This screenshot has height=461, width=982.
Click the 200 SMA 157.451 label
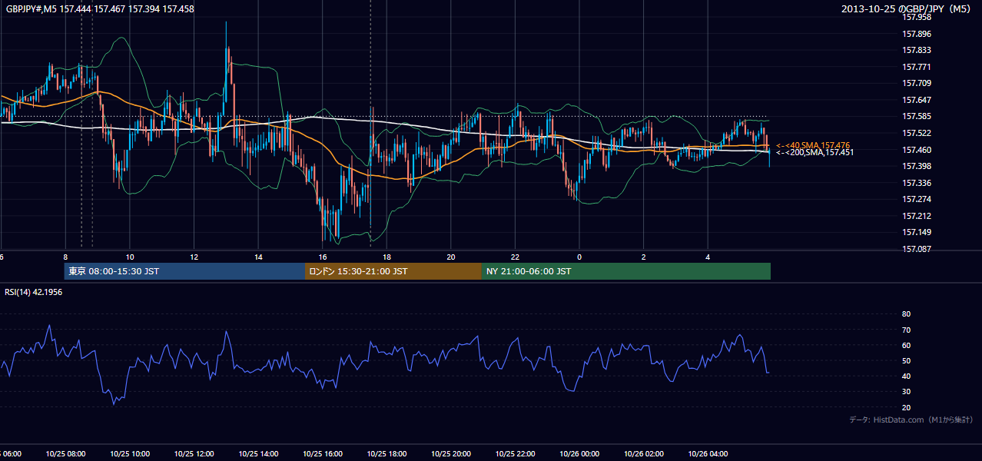(x=814, y=152)
